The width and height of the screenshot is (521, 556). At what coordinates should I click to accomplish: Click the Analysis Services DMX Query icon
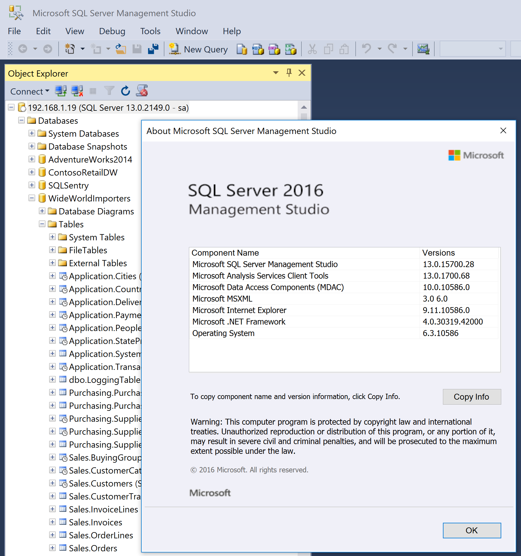click(x=274, y=49)
